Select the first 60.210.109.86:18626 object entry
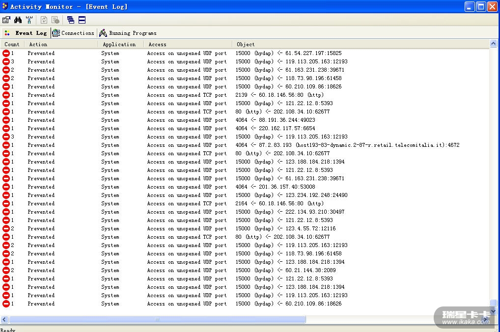This screenshot has width=500, height=332. tap(289, 86)
